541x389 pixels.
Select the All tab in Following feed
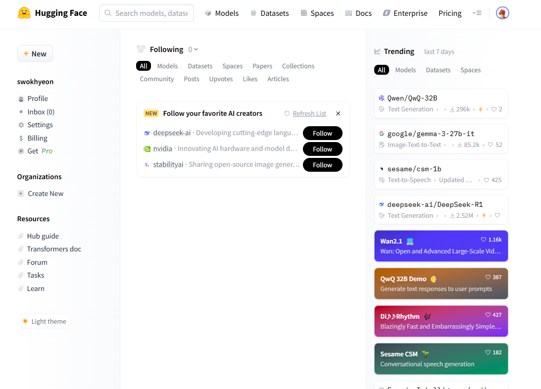144,66
